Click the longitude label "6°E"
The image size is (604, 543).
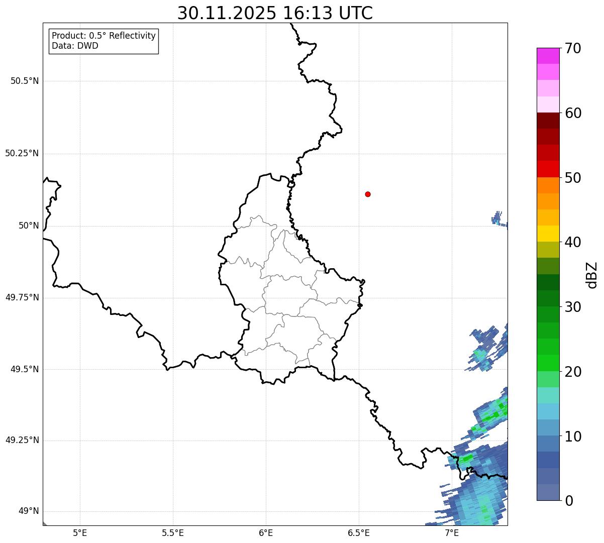(x=266, y=532)
